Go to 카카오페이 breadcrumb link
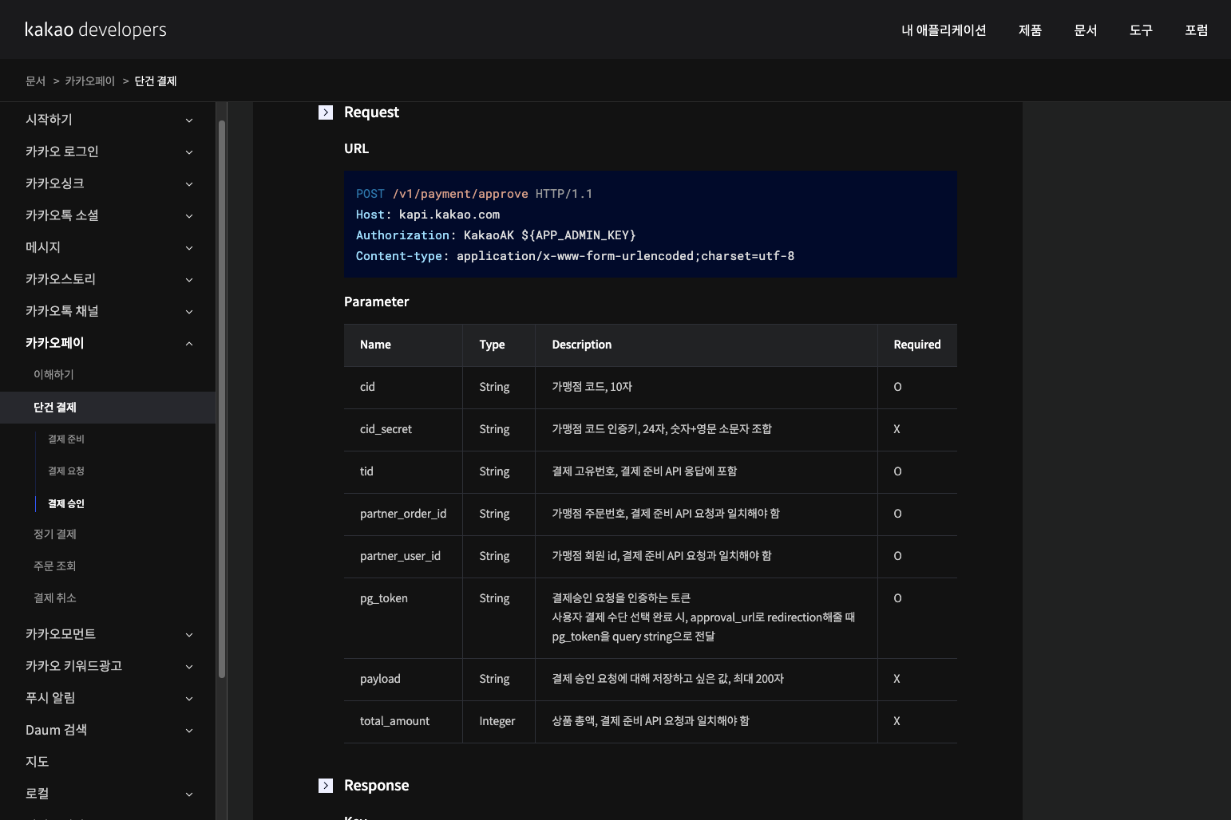1231x820 pixels. (89, 81)
